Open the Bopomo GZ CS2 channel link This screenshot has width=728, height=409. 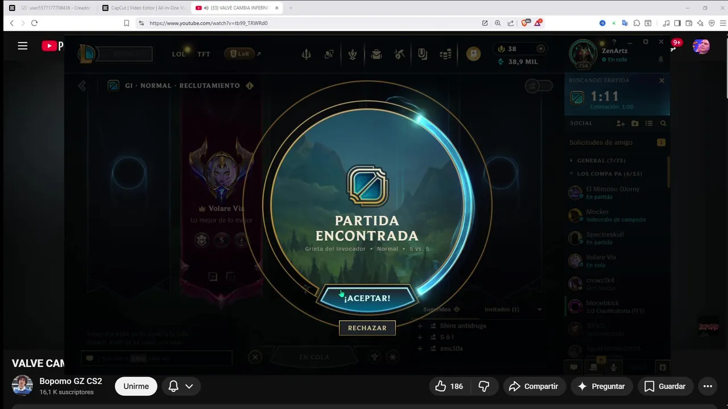pyautogui.click(x=71, y=381)
